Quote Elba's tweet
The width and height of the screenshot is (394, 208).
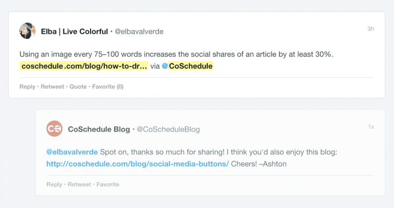(x=78, y=87)
